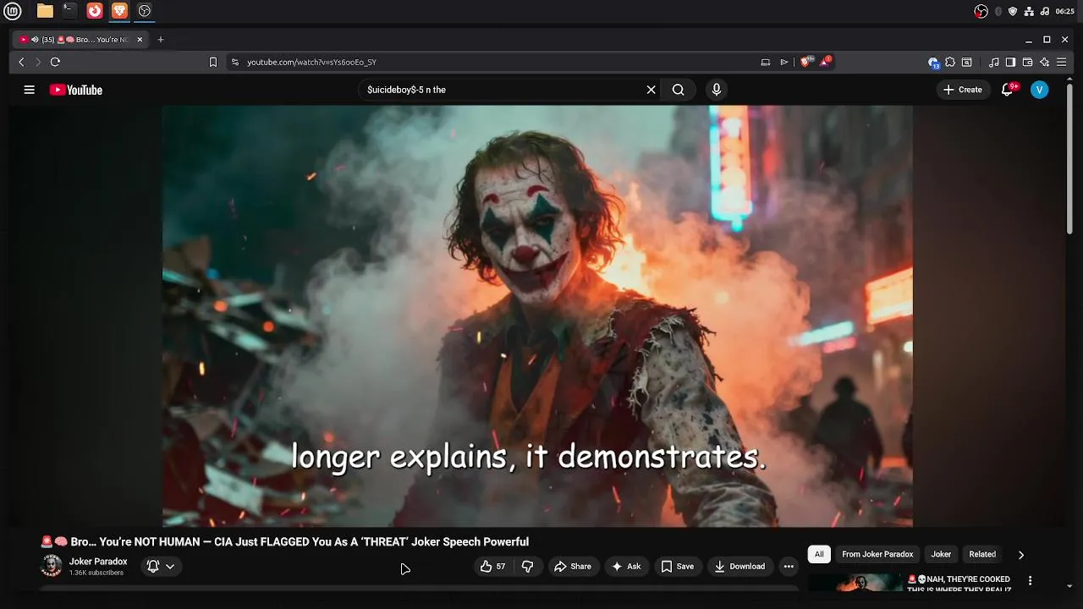
Task: Open Brave Rewards triangle icon
Action: (826, 62)
